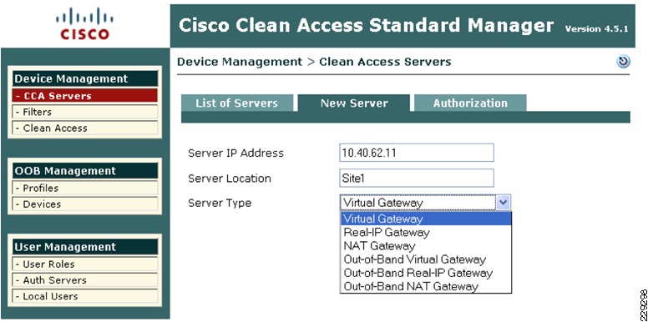Switch to the List of Servers tab
Image resolution: width=648 pixels, height=322 pixels.
237,103
